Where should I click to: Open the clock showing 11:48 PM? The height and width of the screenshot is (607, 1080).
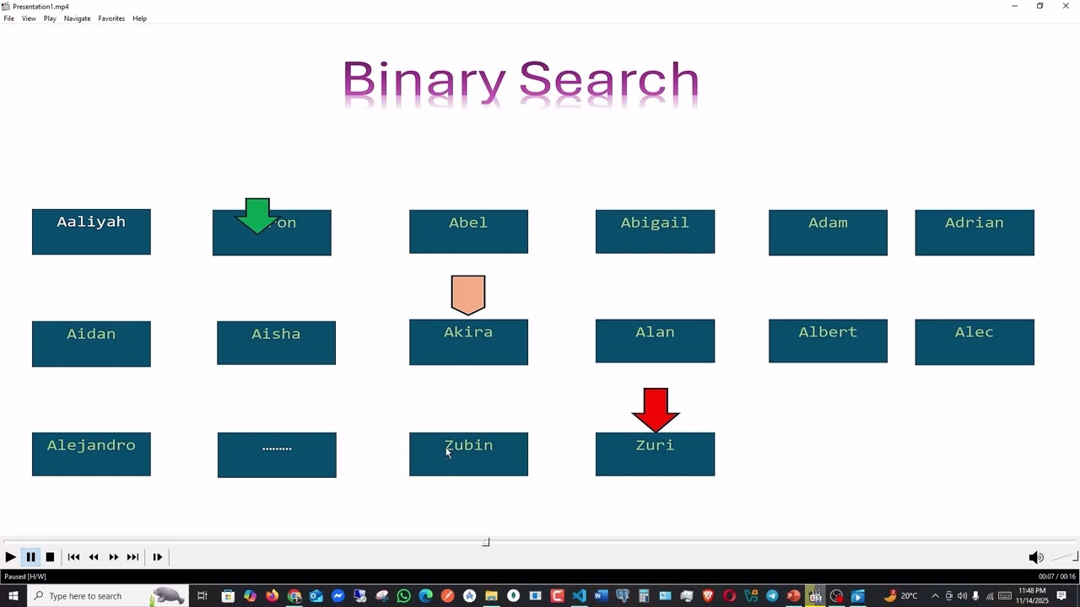(x=1031, y=596)
